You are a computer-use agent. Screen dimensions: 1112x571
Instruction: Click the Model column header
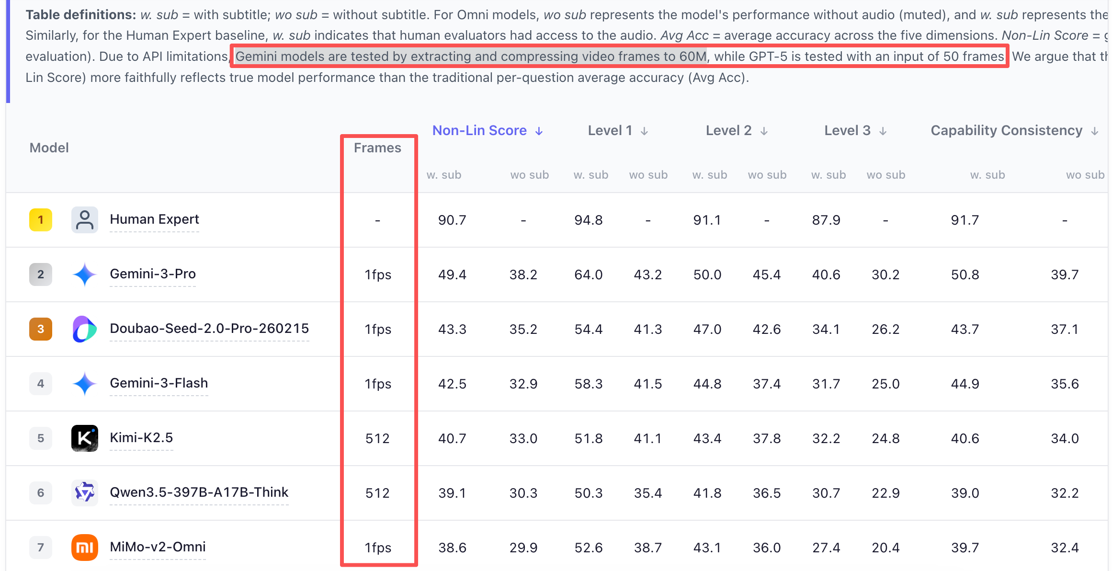(x=49, y=148)
